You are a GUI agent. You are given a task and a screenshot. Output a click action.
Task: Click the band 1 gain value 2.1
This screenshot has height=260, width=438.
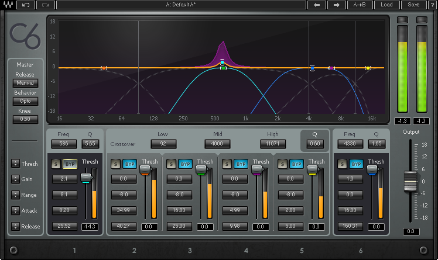[64, 179]
